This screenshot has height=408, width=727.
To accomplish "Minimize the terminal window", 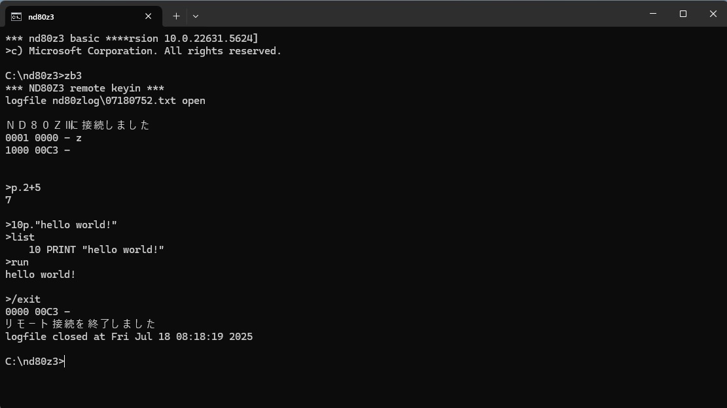I will [653, 14].
